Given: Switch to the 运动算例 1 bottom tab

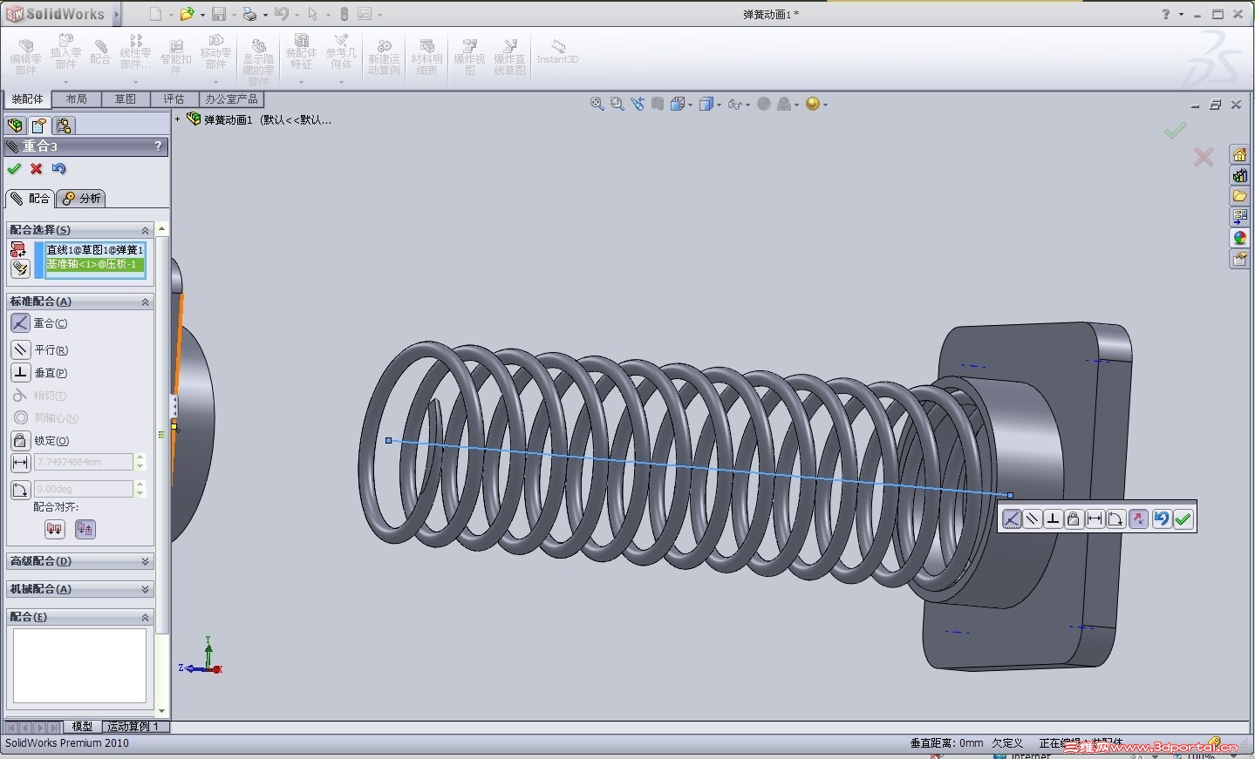Looking at the screenshot, I should tap(134, 726).
